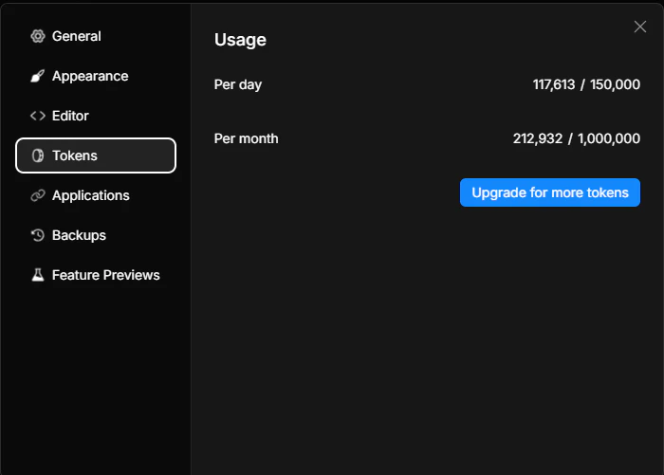Click the Backups history clock icon

38,235
